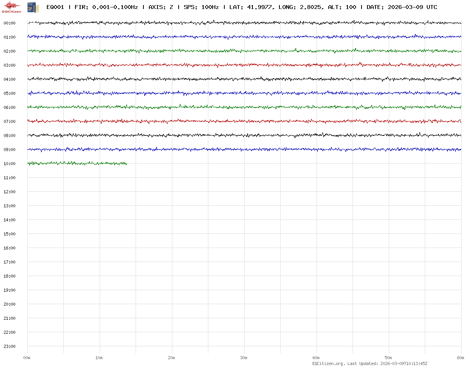This screenshot has height=367, width=469.
Task: Click the EQ001 station title text
Action: point(55,7)
